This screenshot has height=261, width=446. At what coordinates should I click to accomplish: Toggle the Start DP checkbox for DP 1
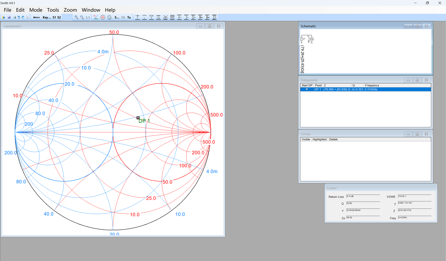click(307, 89)
